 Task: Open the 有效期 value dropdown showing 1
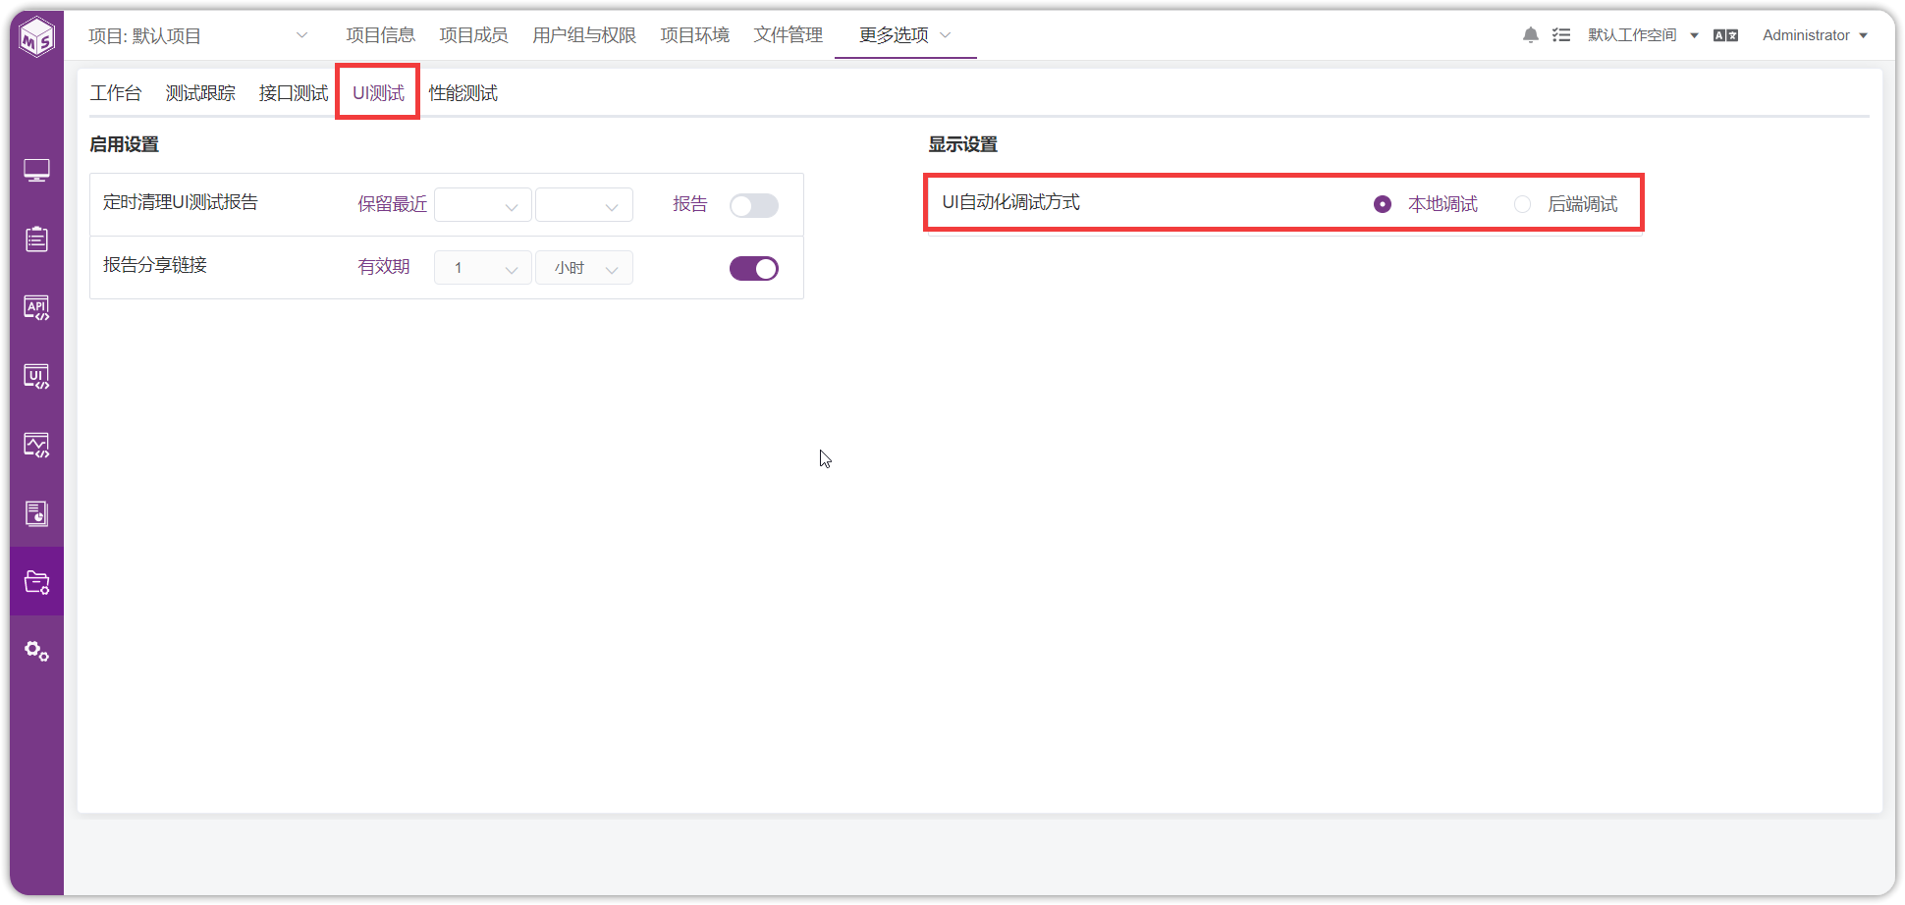(483, 268)
